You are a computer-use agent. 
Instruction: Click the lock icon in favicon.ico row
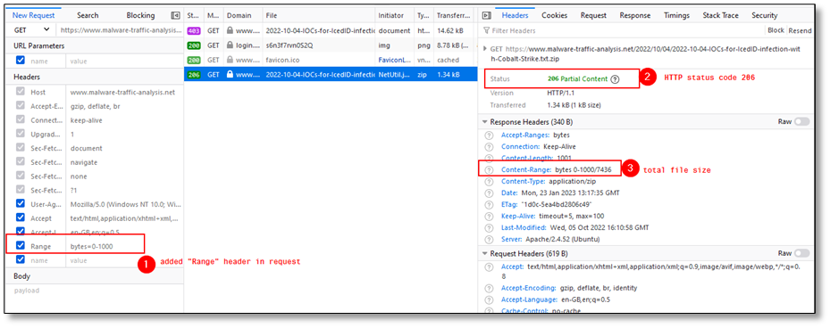pos(230,61)
